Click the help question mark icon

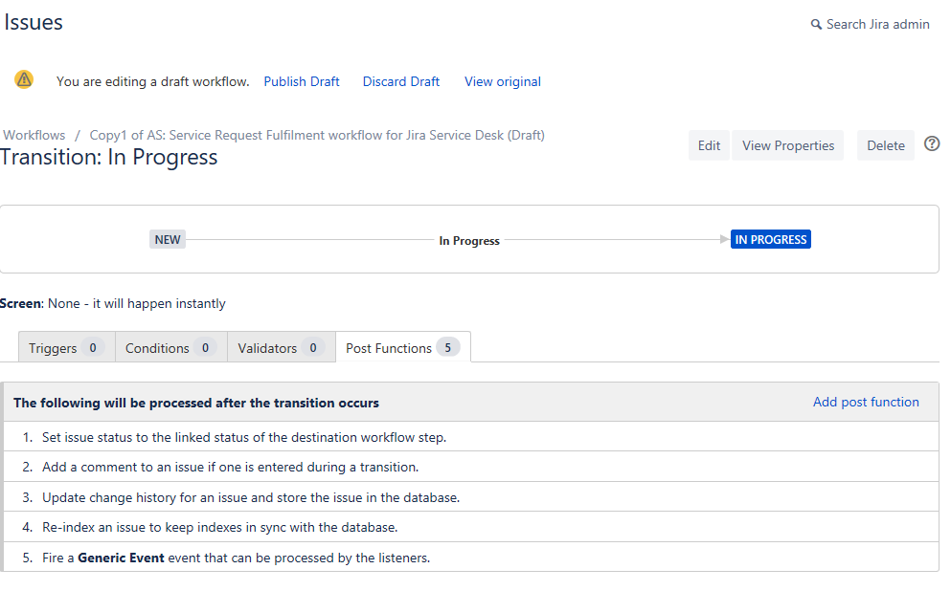click(932, 144)
